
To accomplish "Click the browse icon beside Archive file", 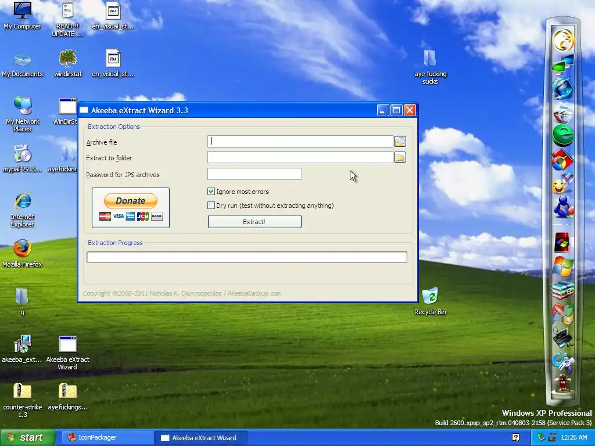I will (x=400, y=142).
